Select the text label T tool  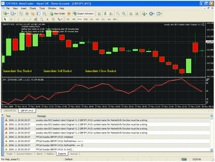pyautogui.click(x=53, y=19)
